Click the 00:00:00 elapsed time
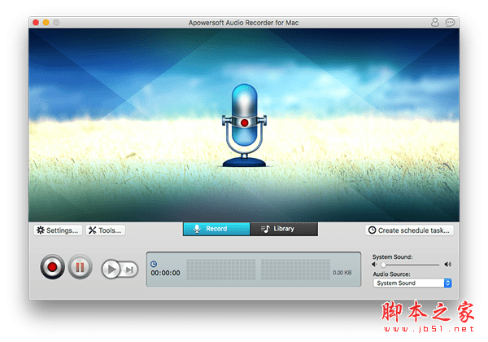 166,273
